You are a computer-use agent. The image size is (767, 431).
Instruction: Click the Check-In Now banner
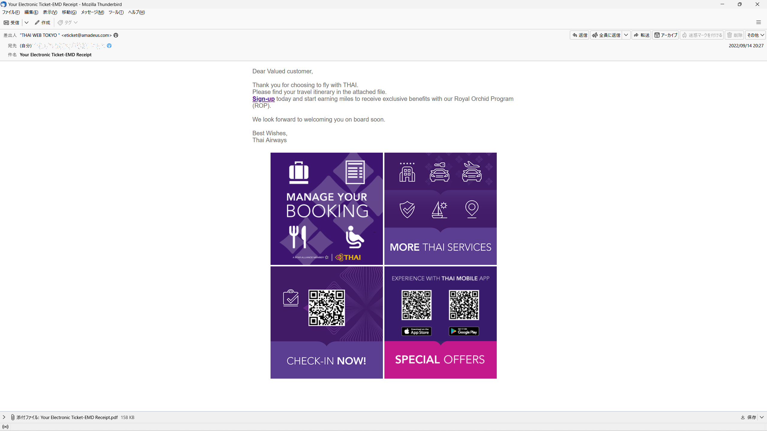[x=327, y=322]
